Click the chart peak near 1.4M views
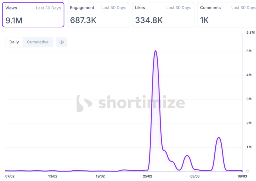Viewport: 256px width, 181px height. 219,138
